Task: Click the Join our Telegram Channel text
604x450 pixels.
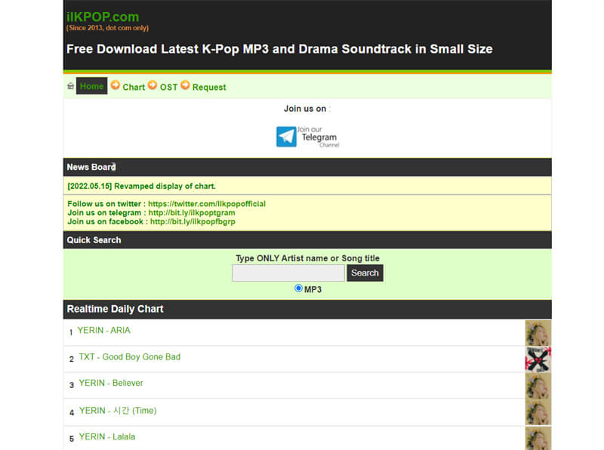Action: 319,137
